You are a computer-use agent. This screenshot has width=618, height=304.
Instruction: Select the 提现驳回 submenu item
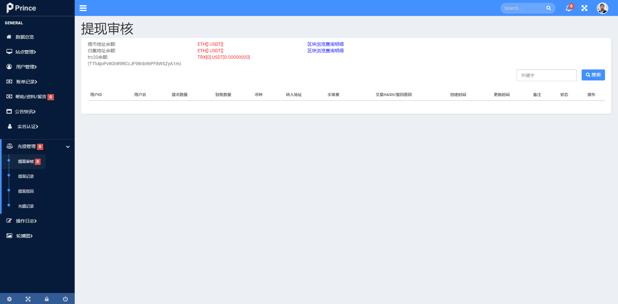pyautogui.click(x=26, y=191)
